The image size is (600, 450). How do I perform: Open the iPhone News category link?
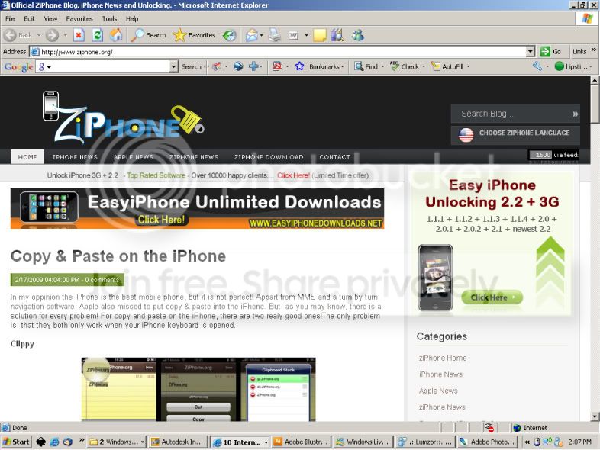tap(440, 374)
